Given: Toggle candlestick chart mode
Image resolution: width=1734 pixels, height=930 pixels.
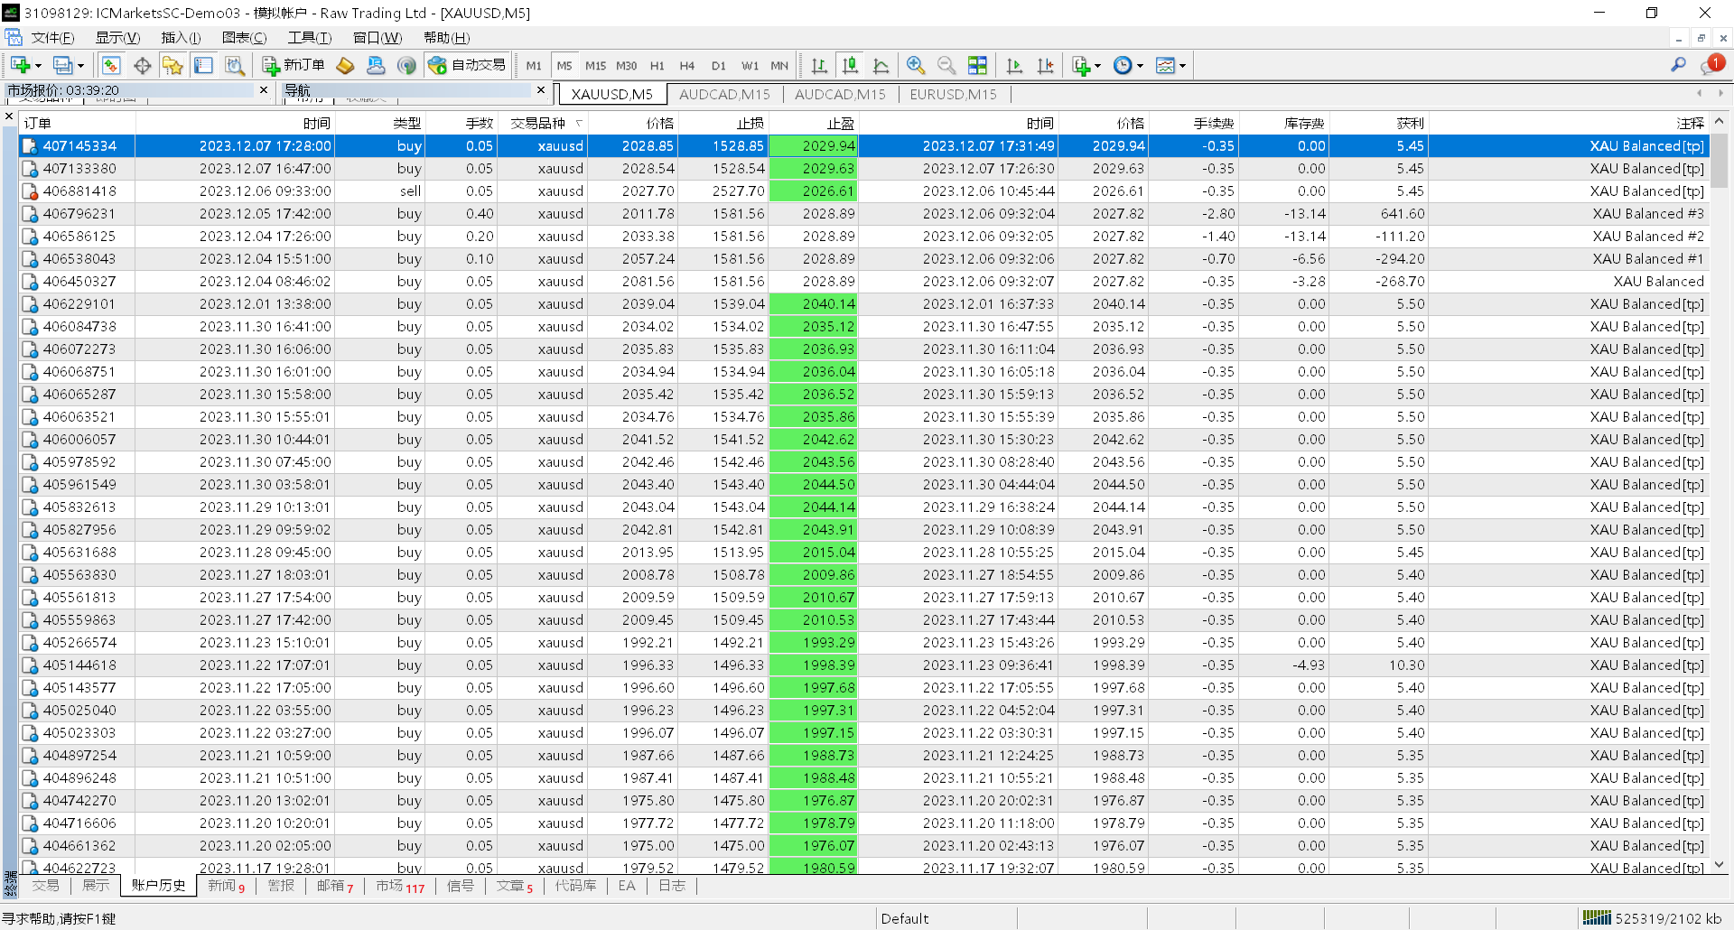Looking at the screenshot, I should pyautogui.click(x=850, y=65).
